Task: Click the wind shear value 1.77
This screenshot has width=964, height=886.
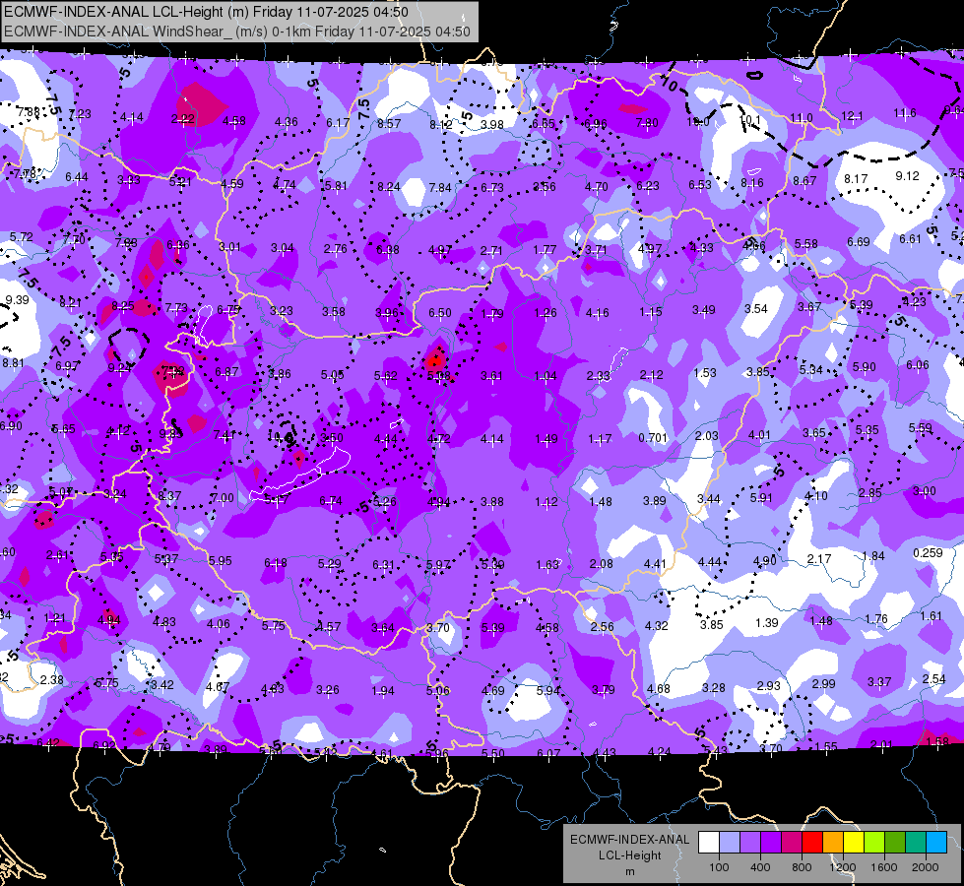Action: click(x=545, y=250)
